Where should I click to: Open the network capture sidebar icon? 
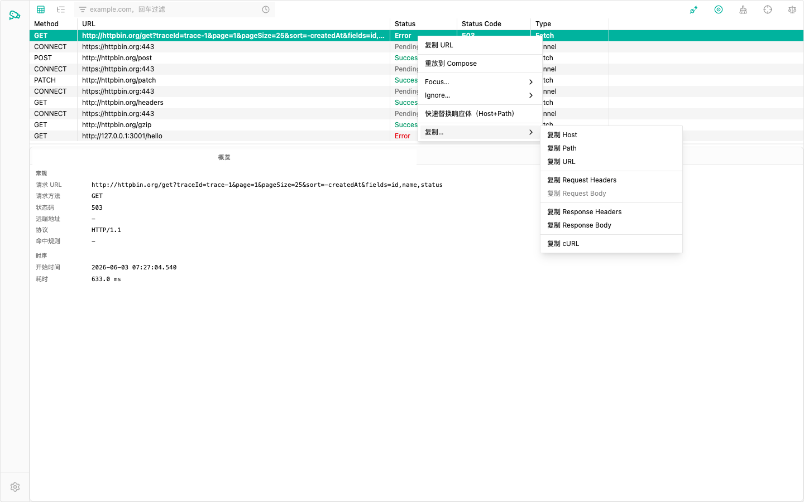15,15
